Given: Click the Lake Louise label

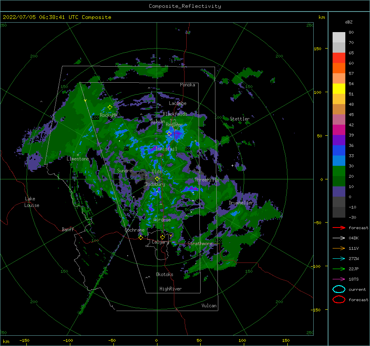Looking at the screenshot, I should pyautogui.click(x=32, y=202).
